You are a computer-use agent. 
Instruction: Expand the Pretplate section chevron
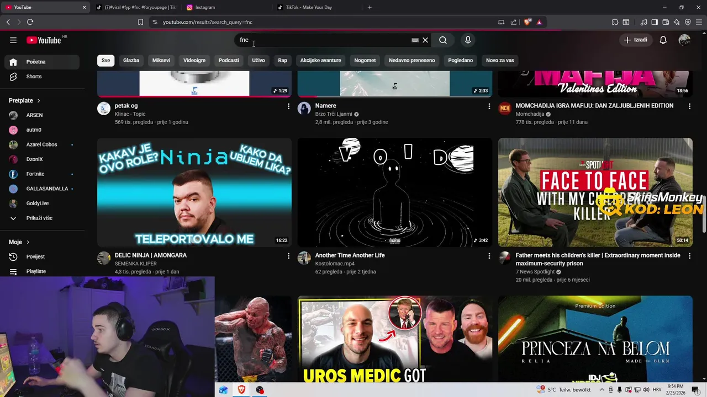click(x=39, y=100)
